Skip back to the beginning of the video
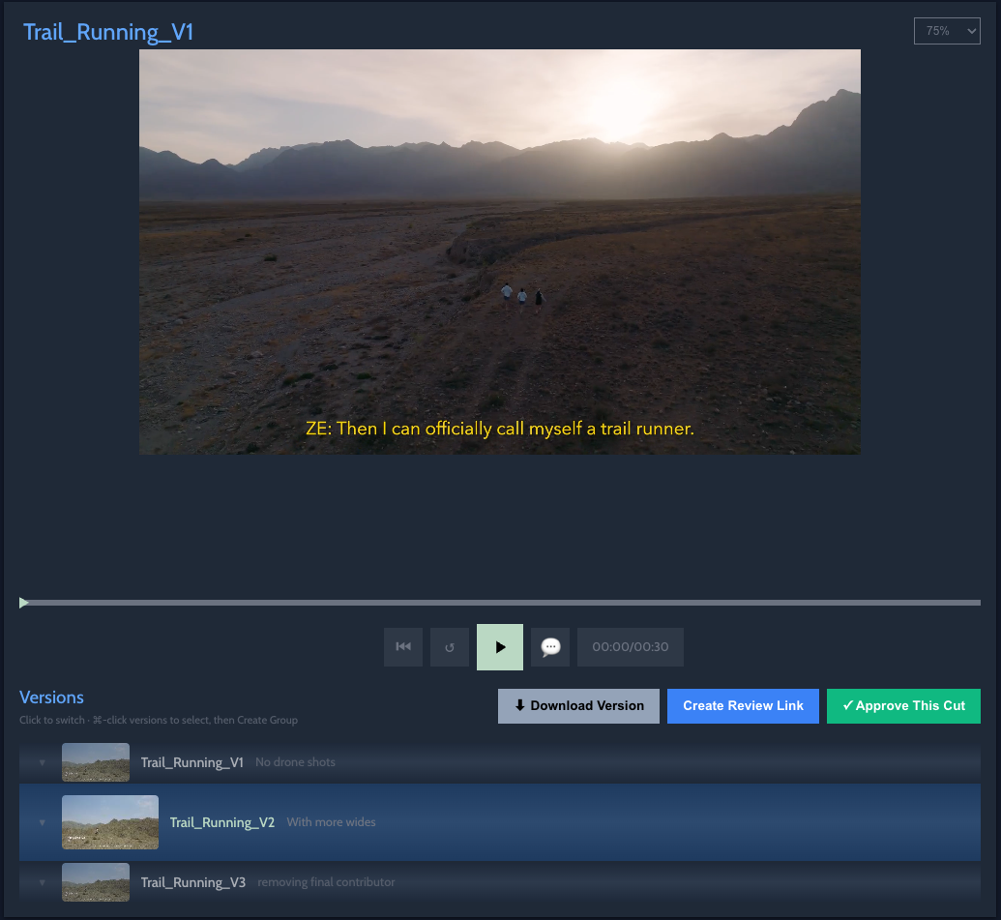 403,646
